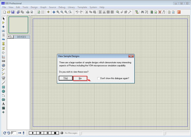Click the Zoom Out magnifier icon
This screenshot has height=137, width=191.
click(x=62, y=12)
